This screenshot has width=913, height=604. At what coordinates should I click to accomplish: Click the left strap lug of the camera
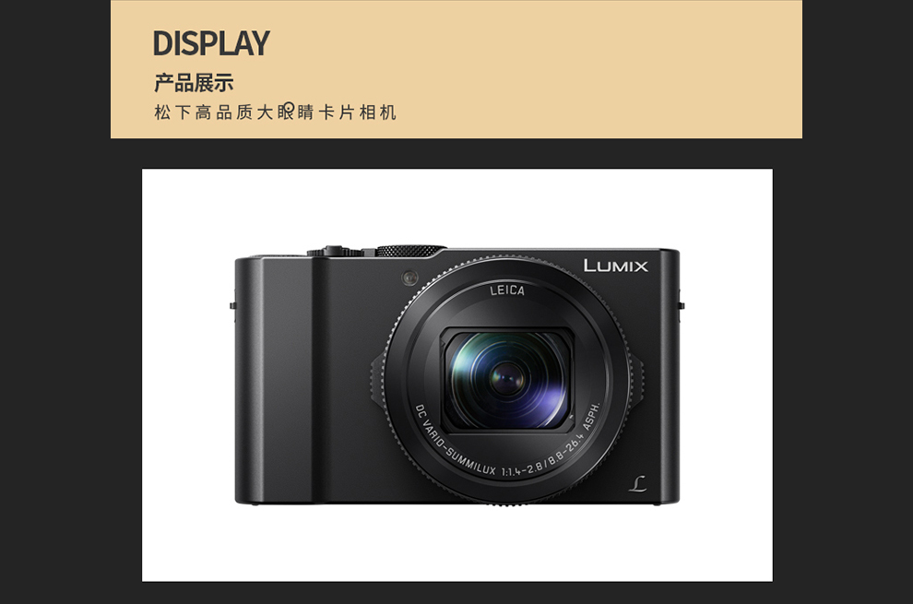pos(232,305)
